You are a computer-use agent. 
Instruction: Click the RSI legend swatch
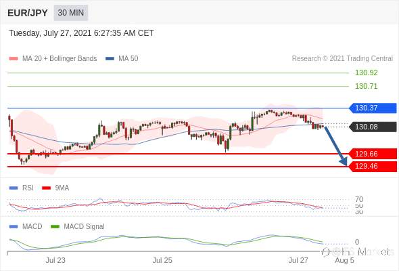pyautogui.click(x=14, y=188)
